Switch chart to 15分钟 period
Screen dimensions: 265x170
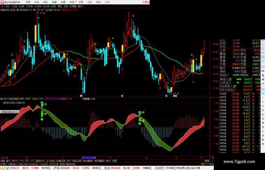tap(29, 6)
